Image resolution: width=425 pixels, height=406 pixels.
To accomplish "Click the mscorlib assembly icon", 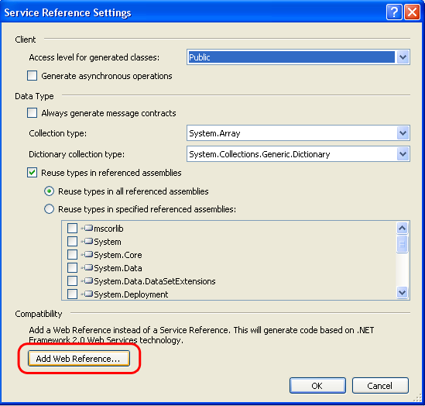I will 88,228.
